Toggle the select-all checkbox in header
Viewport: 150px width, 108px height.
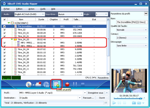click(x=4, y=19)
